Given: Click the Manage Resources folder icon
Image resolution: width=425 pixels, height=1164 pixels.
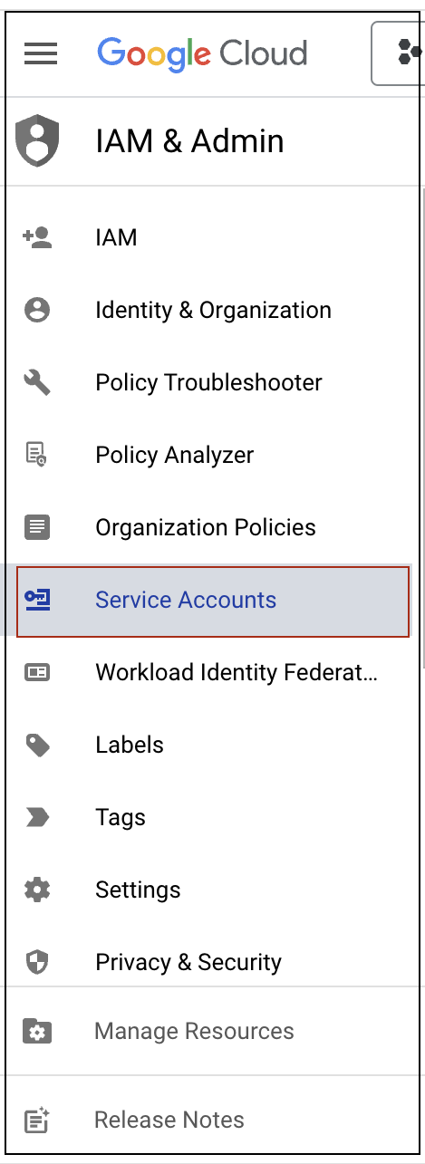Looking at the screenshot, I should click(x=37, y=1031).
